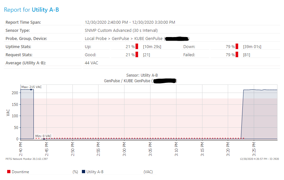Click the [10m 29s] uptime duration

152,47
